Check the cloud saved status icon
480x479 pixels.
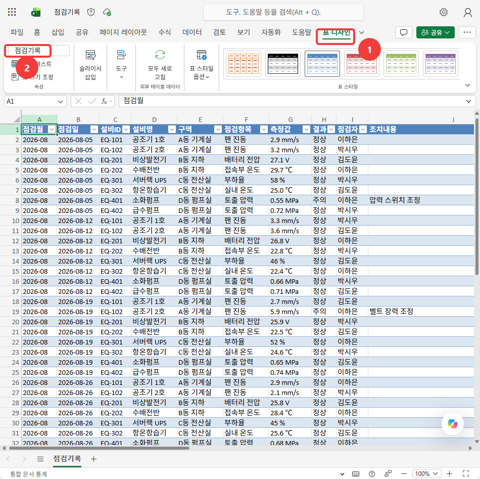click(107, 12)
